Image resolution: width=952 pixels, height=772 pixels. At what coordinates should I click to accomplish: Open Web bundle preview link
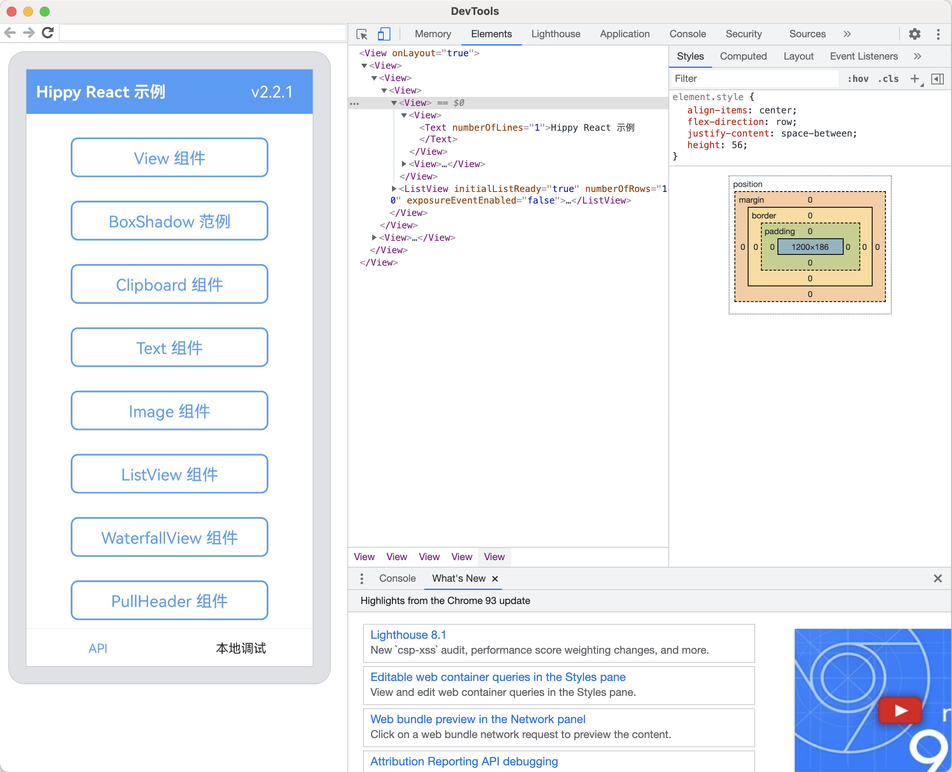[478, 719]
